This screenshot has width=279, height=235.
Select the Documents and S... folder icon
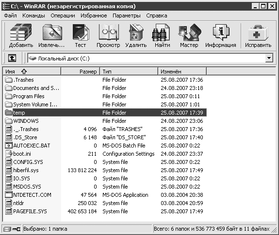[x=9, y=88]
